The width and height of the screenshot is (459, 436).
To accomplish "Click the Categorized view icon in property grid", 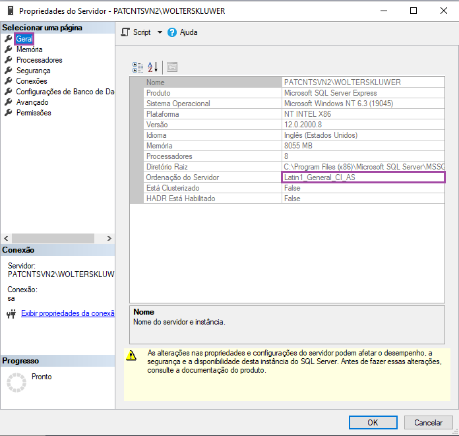I will 137,67.
